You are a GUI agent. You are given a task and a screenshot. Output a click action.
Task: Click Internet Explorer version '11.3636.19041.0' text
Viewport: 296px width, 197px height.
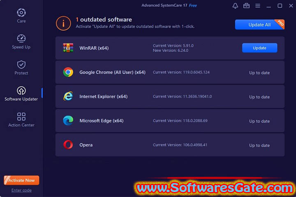pos(197,96)
